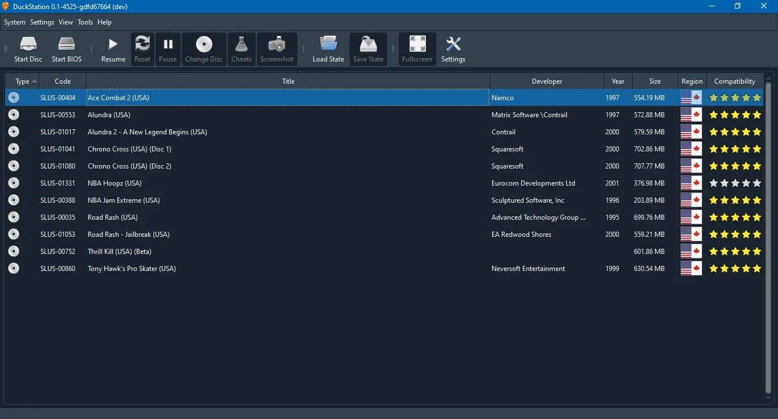
Task: Click the disc icon beside Ace Combat 2
Action: pos(14,97)
